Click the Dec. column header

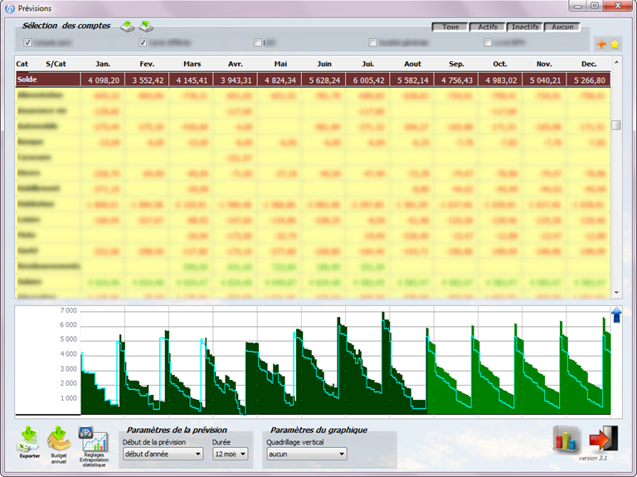pyautogui.click(x=589, y=64)
